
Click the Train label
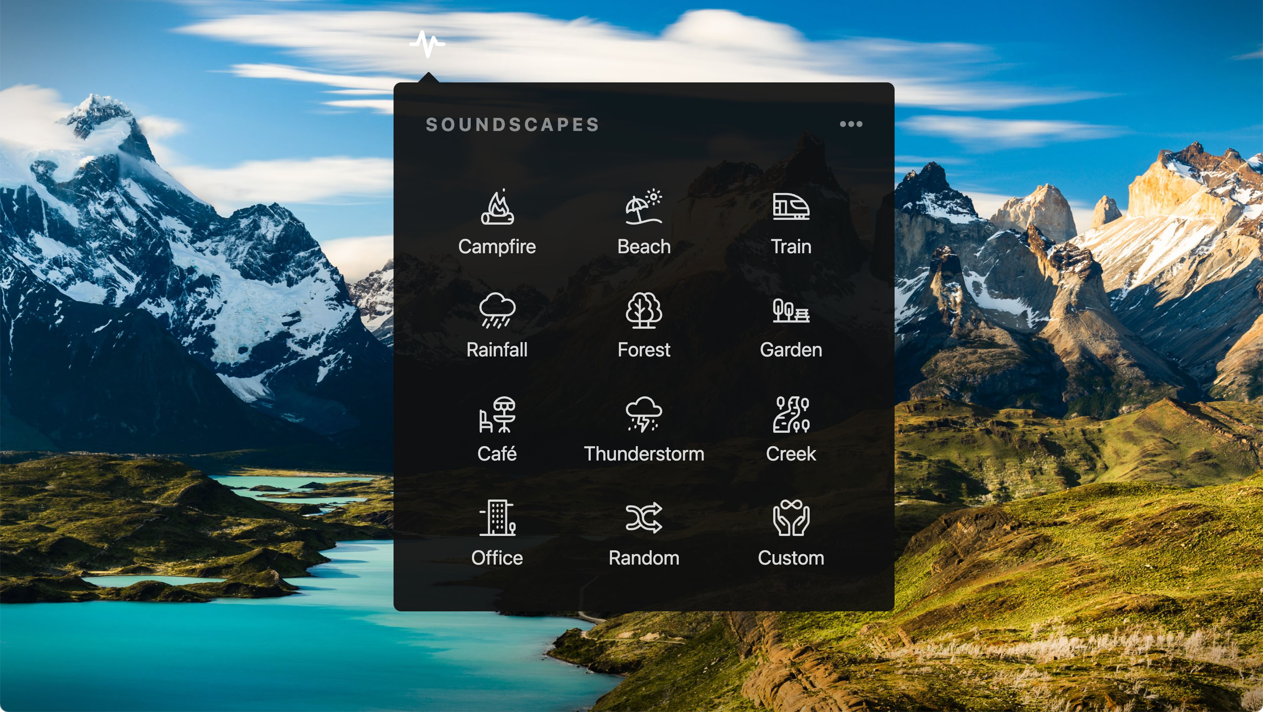tap(791, 246)
